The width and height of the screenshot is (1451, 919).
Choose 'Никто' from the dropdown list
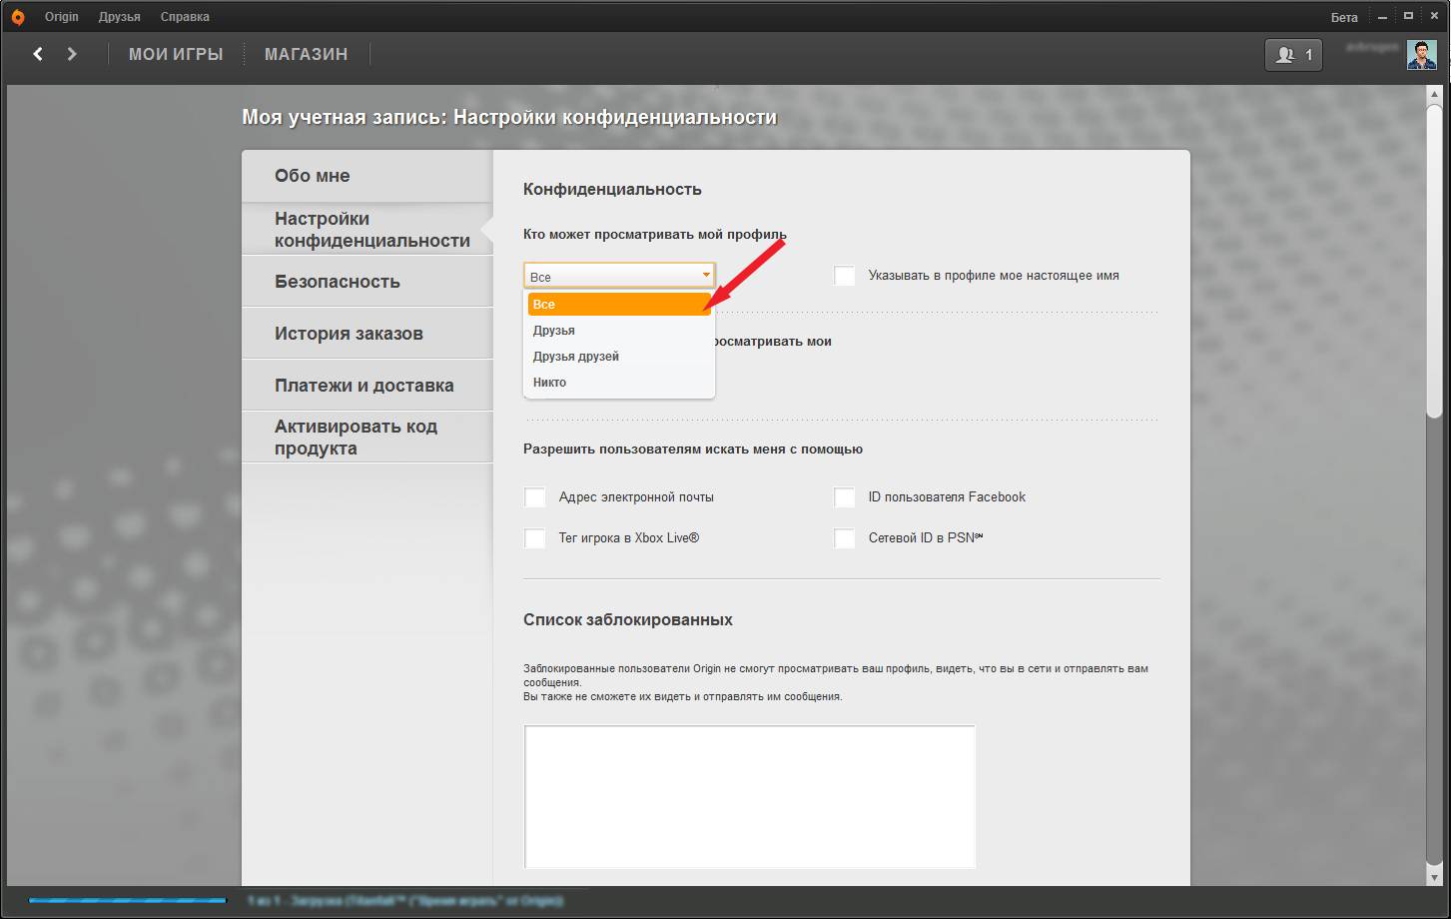click(550, 383)
